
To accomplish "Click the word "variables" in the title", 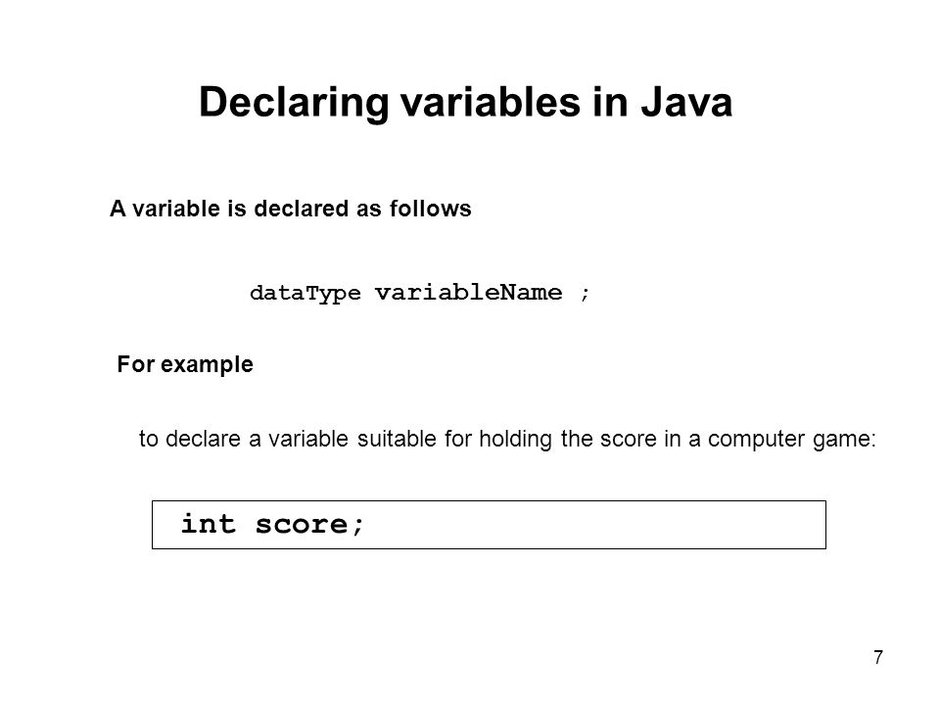I will point(491,102).
